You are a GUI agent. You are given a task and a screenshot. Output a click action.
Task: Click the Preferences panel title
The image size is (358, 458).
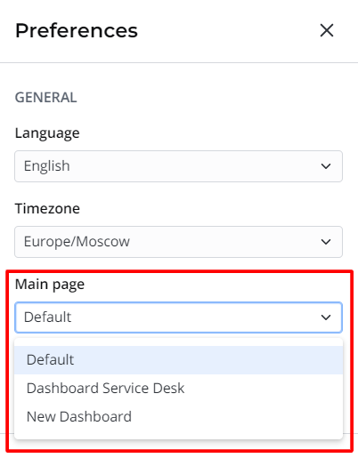tap(77, 31)
